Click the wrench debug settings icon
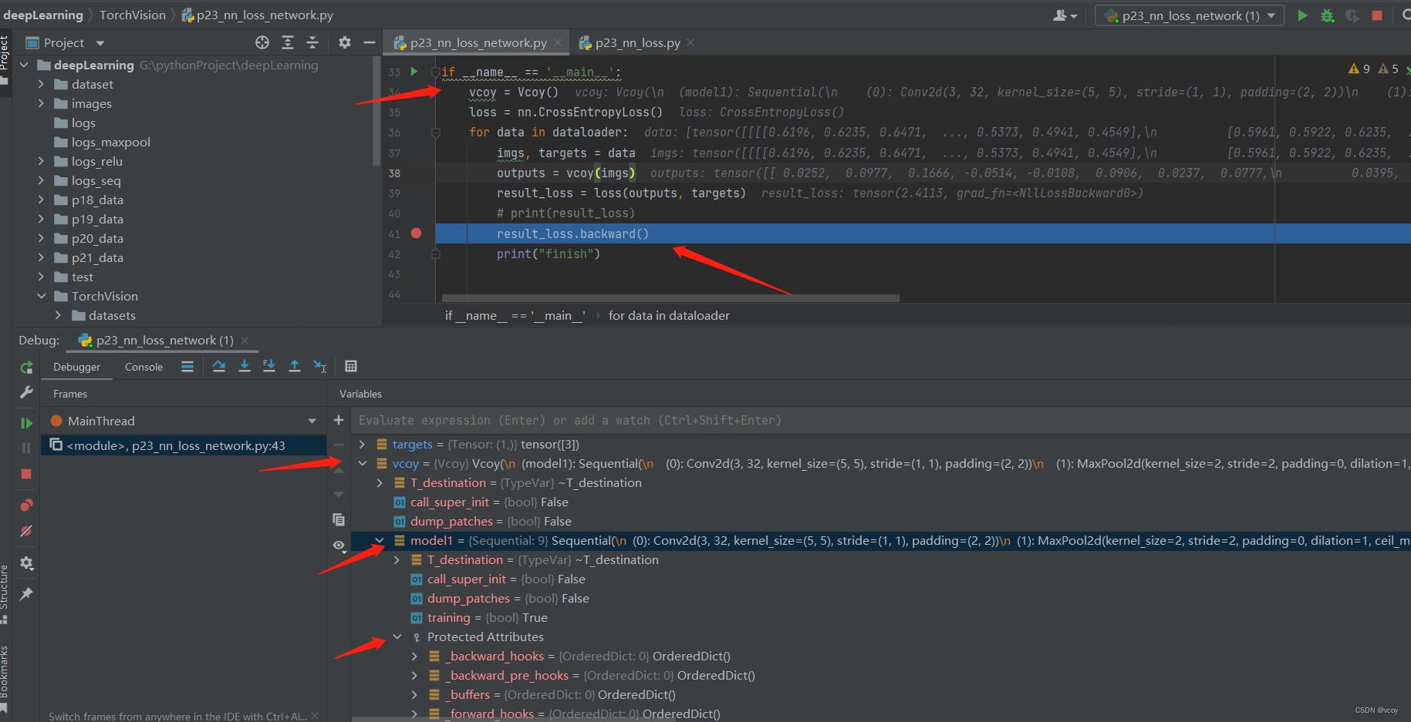Screen dimensions: 1411x722 tap(26, 392)
